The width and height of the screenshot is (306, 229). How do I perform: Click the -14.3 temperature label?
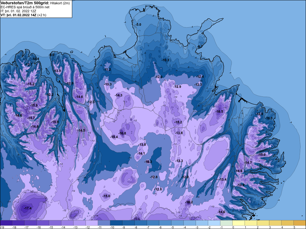tap(118, 95)
